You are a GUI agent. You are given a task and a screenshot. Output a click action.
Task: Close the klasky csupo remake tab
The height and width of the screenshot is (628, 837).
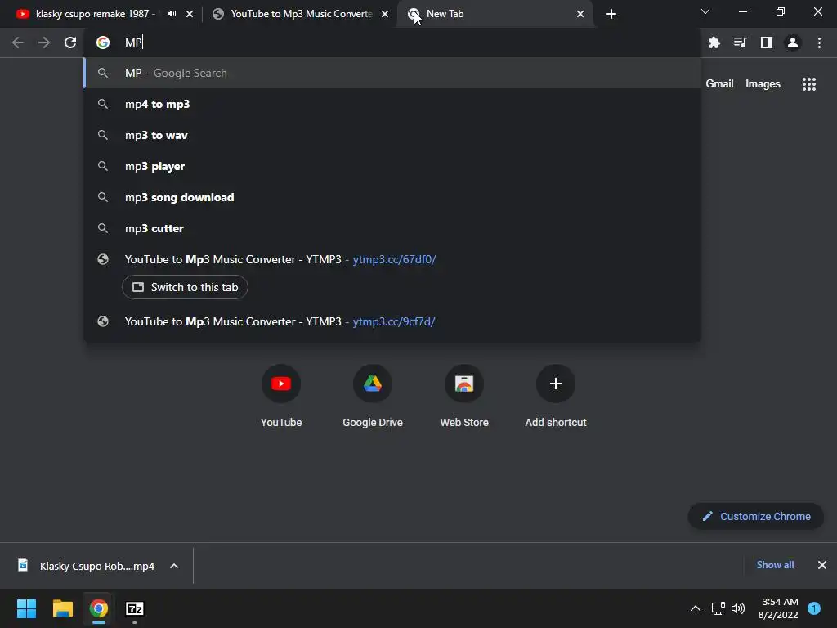coord(190,14)
